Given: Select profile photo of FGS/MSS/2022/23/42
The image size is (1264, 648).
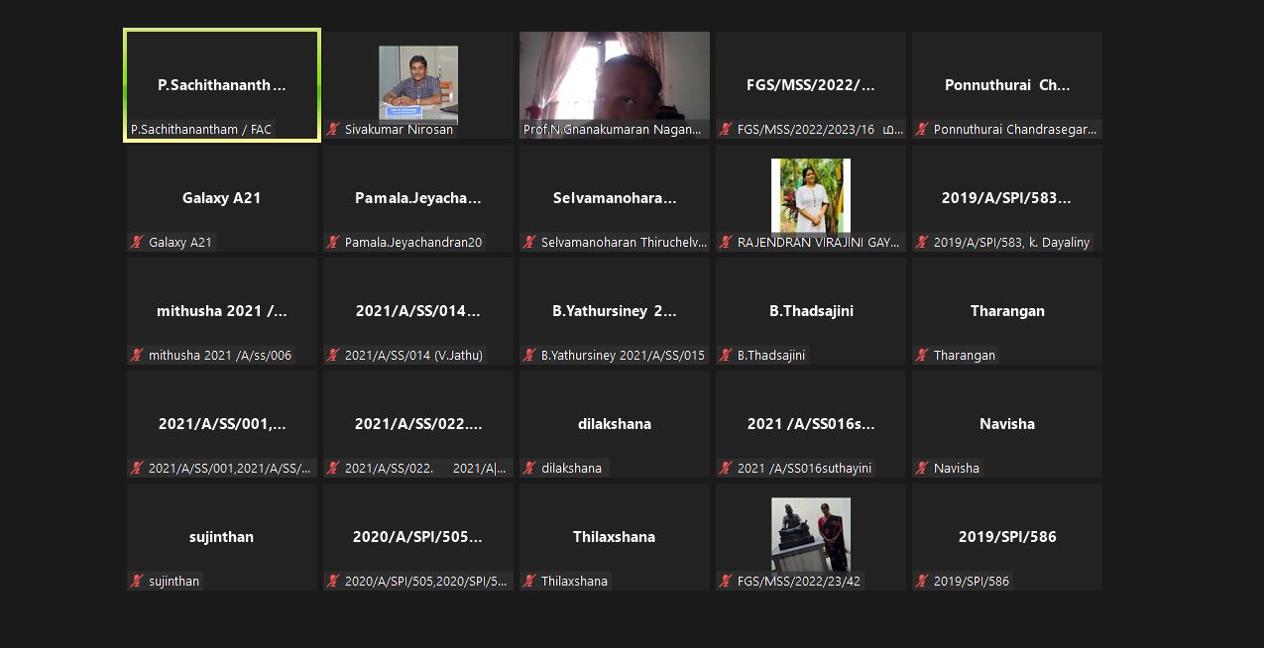Looking at the screenshot, I should coord(811,535).
